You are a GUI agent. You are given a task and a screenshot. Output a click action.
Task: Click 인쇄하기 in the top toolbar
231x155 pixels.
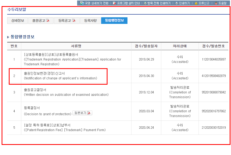184,3
